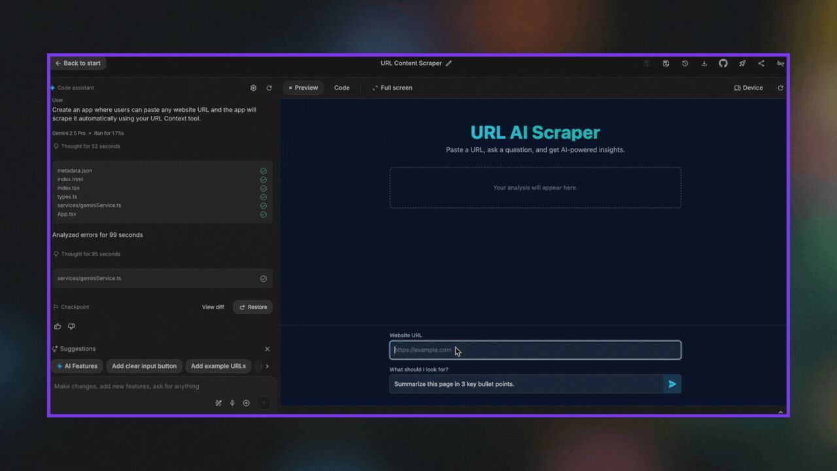Viewport: 837px width, 471px height.
Task: Open the Device selector
Action: tap(749, 88)
